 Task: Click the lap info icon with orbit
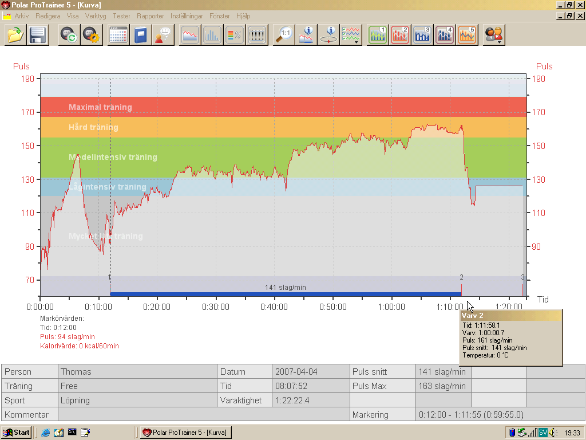(x=328, y=35)
